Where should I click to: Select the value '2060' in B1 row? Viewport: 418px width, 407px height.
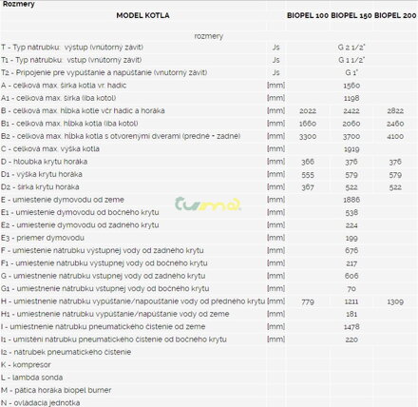(351, 124)
